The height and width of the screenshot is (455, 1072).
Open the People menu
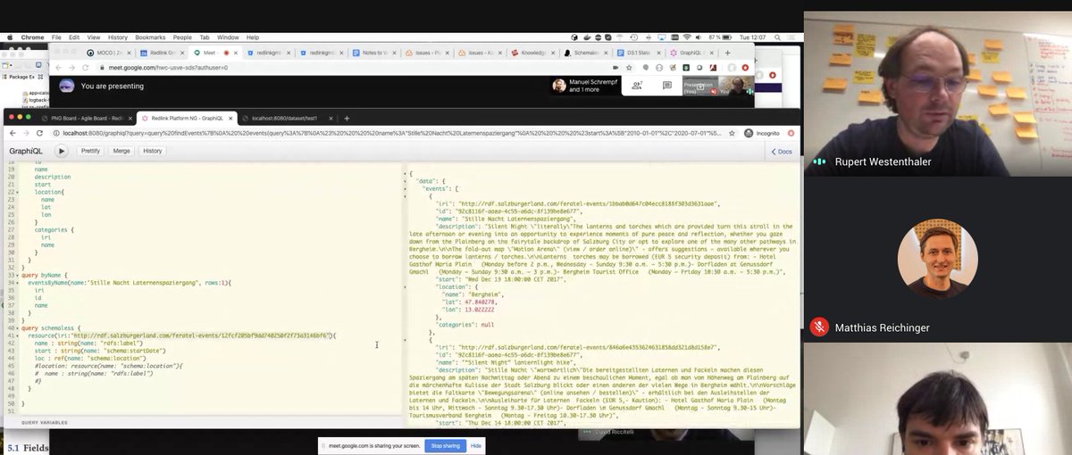[x=182, y=37]
